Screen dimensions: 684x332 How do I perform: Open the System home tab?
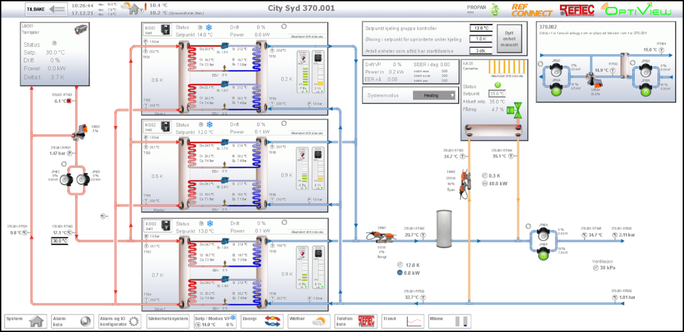25,321
